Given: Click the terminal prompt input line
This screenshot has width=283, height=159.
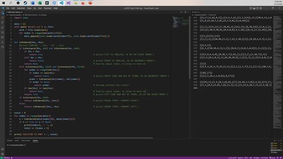Looking at the screenshot, I should pos(16,145).
